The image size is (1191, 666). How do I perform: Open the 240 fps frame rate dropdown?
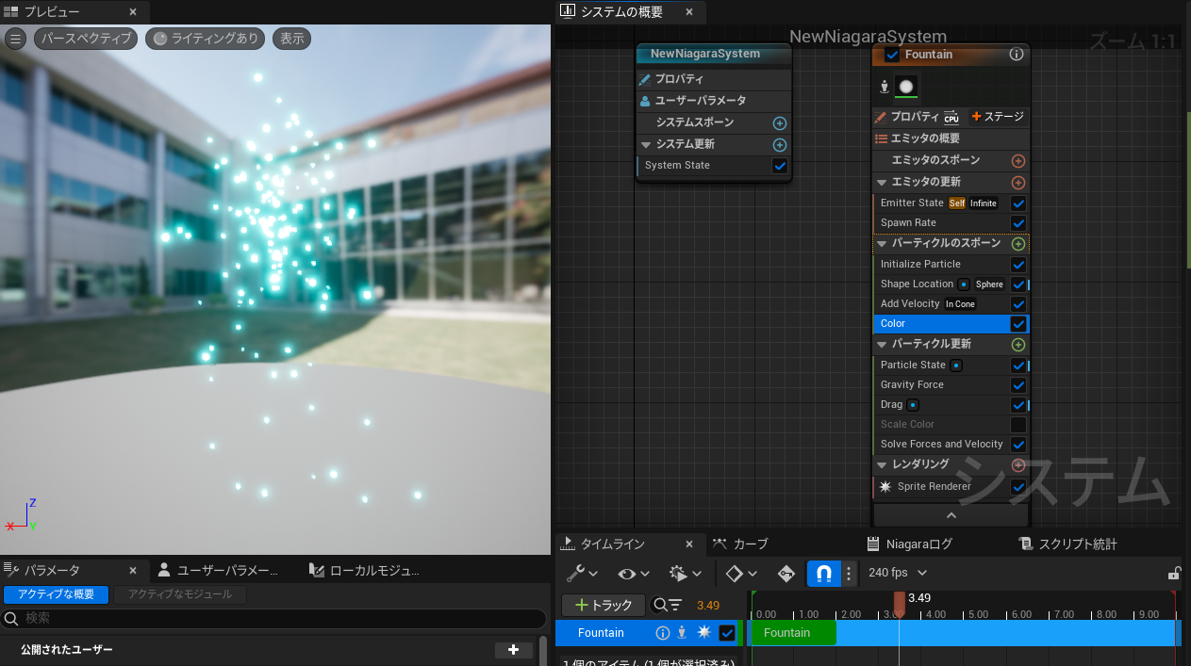tap(897, 573)
